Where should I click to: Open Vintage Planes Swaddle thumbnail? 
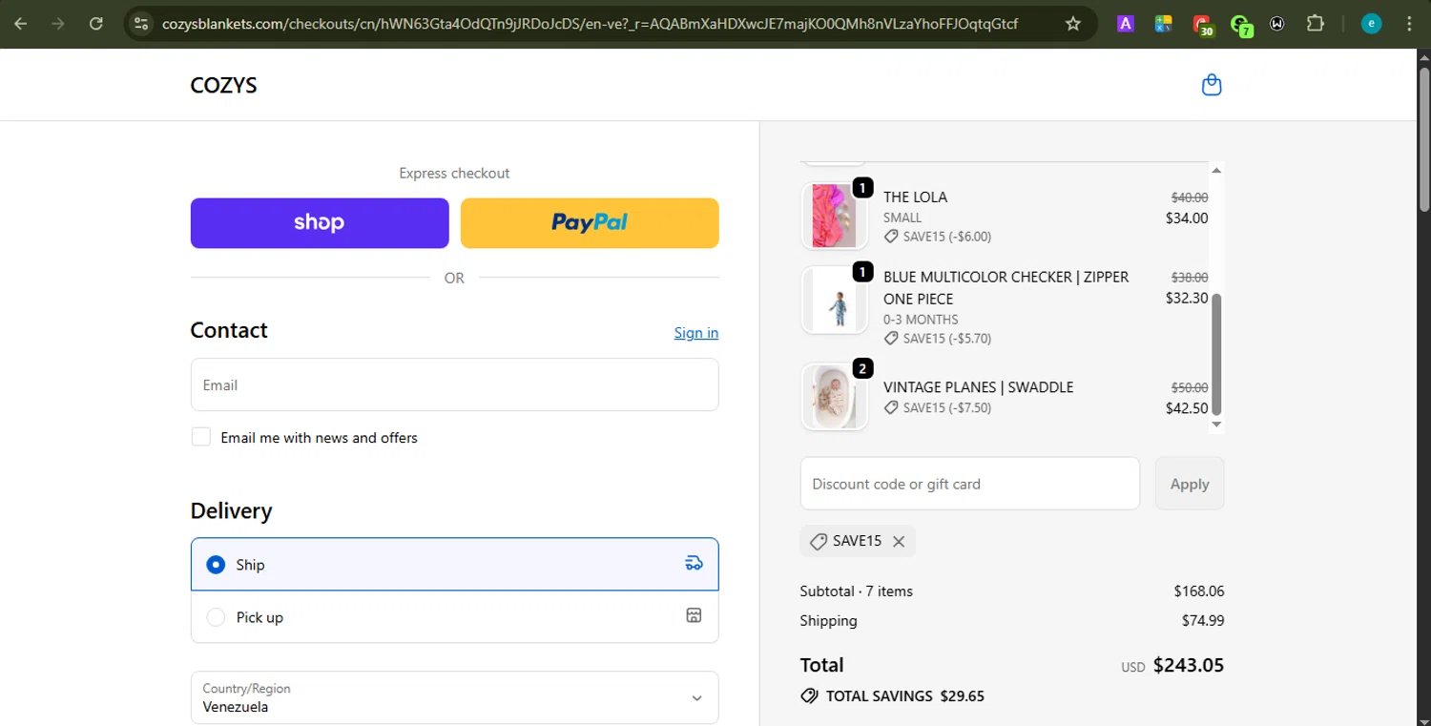(835, 397)
